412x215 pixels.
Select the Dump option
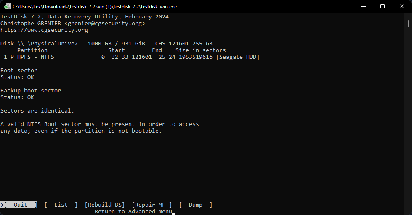(195, 205)
